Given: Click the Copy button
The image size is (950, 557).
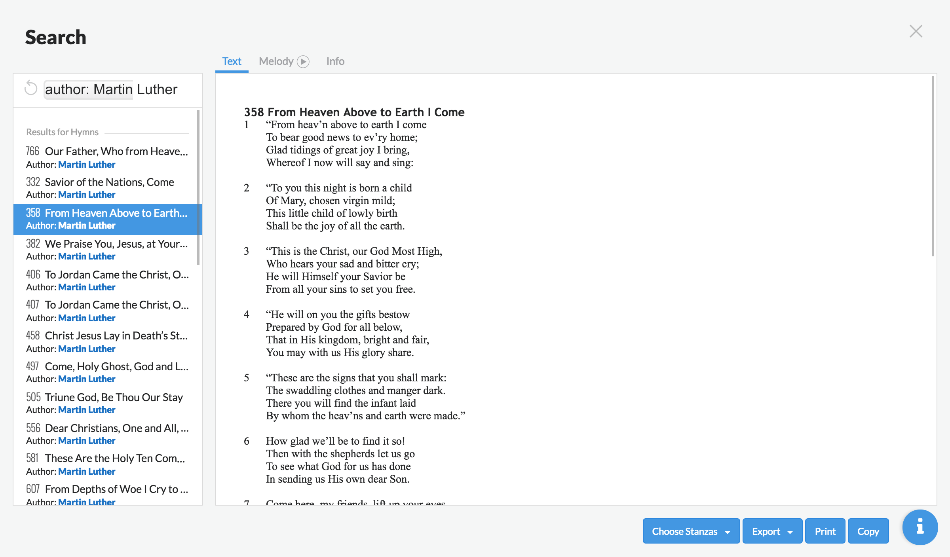Looking at the screenshot, I should (x=868, y=531).
